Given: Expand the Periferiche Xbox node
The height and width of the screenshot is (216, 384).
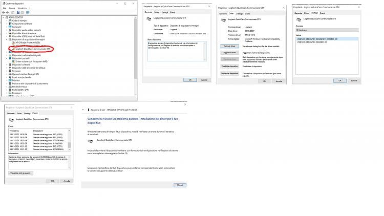Looking at the screenshot, I should coord(7,87).
